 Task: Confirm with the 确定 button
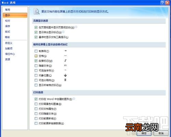[x=144, y=133]
